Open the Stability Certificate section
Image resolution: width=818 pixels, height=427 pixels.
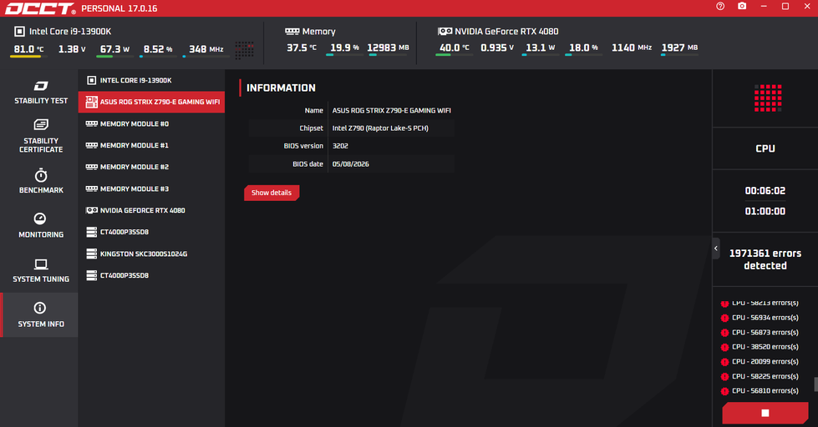pos(41,137)
